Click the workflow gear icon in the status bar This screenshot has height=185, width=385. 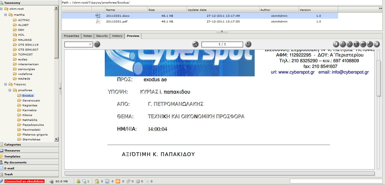[138, 181]
